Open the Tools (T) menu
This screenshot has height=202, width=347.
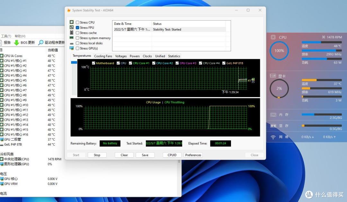[x=6, y=36]
